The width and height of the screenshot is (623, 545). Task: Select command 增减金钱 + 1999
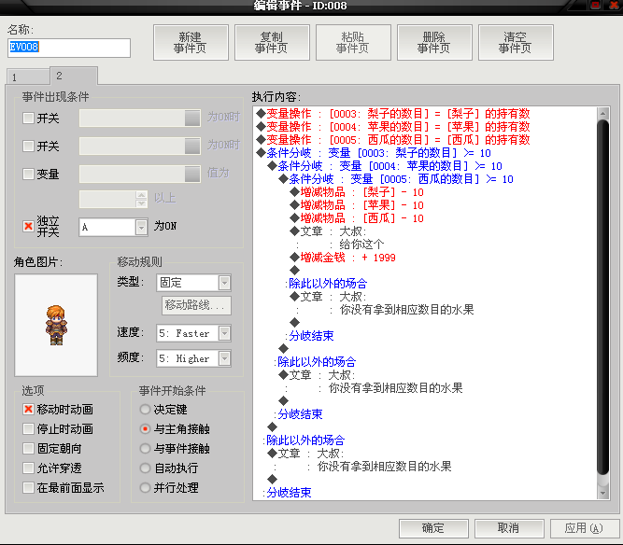[343, 258]
